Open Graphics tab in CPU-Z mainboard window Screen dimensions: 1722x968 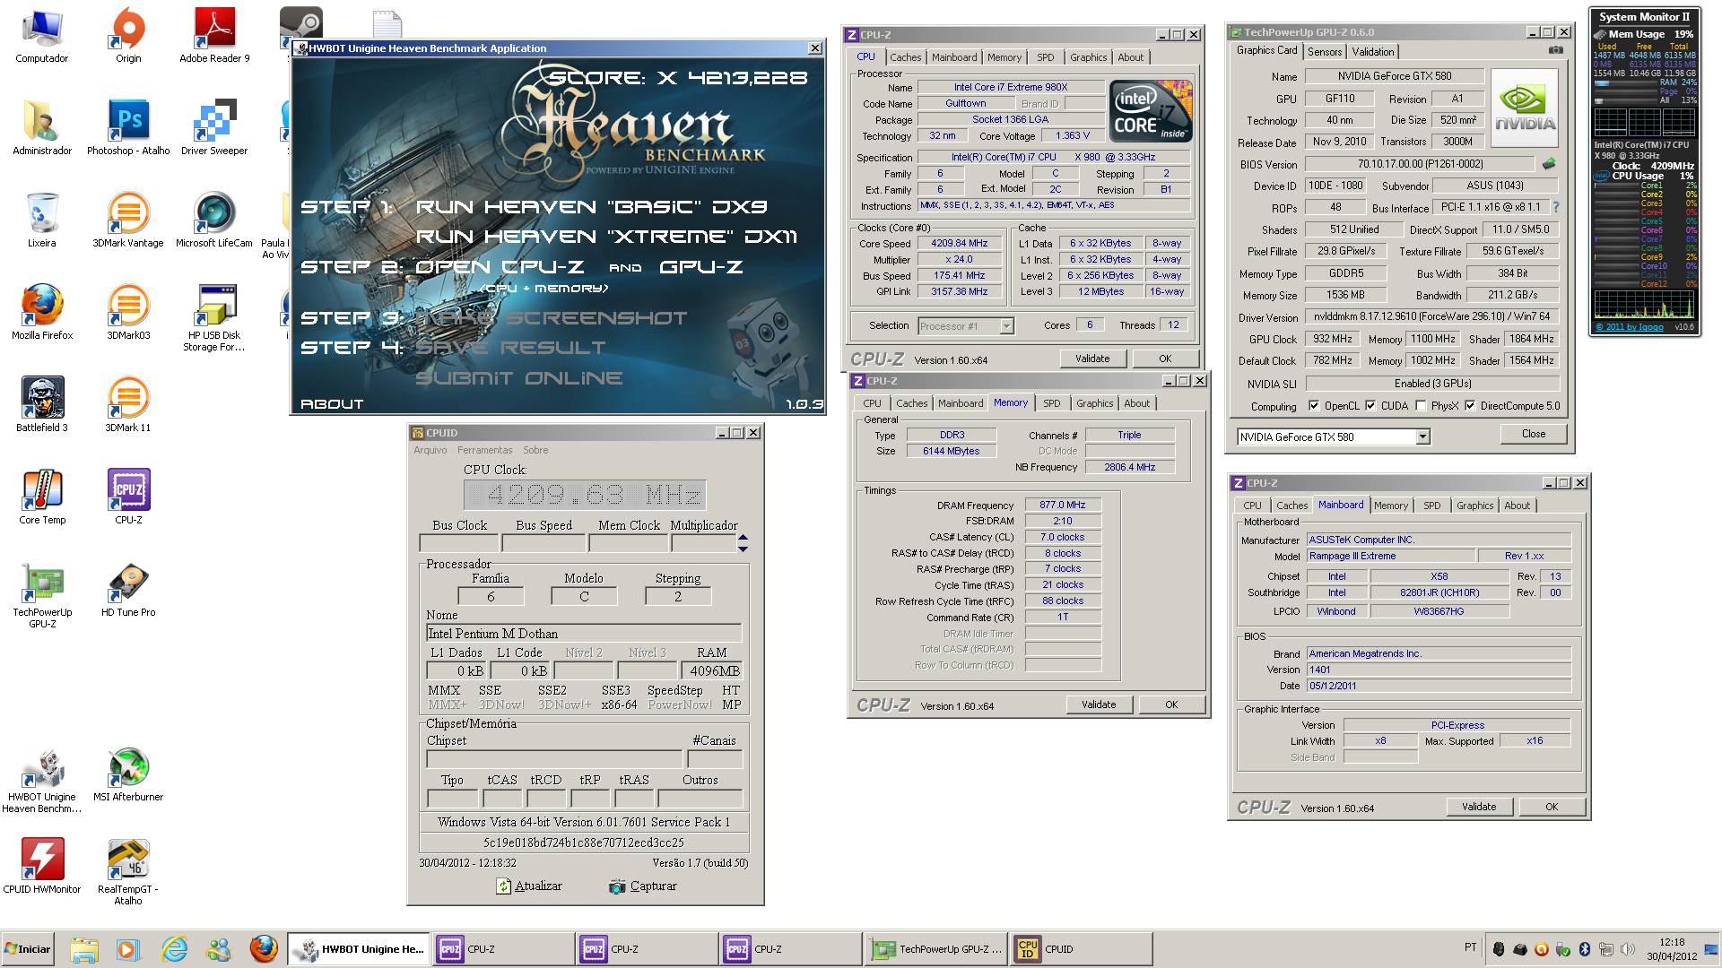pos(1474,506)
